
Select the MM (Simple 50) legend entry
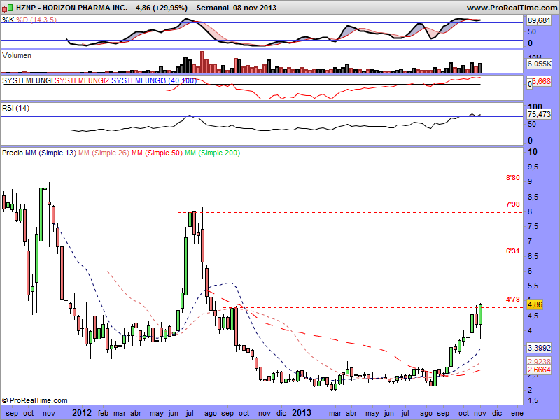(155, 152)
